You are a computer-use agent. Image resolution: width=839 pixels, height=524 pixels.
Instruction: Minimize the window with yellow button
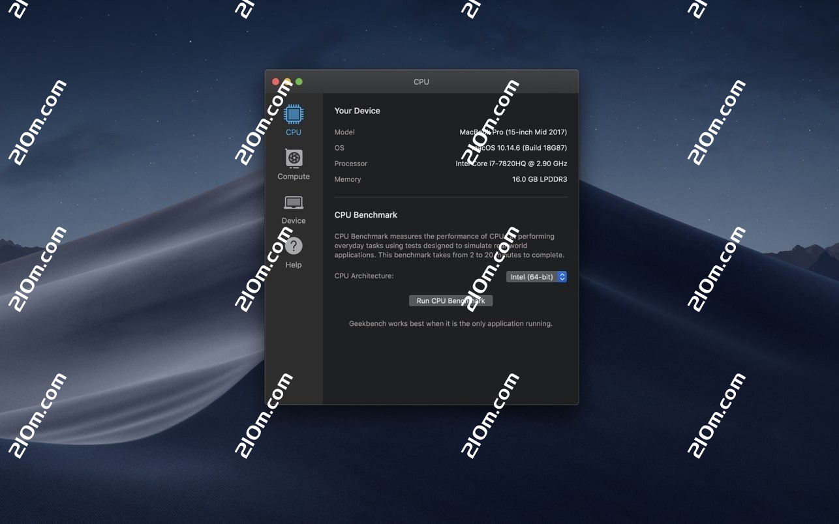[x=287, y=81]
